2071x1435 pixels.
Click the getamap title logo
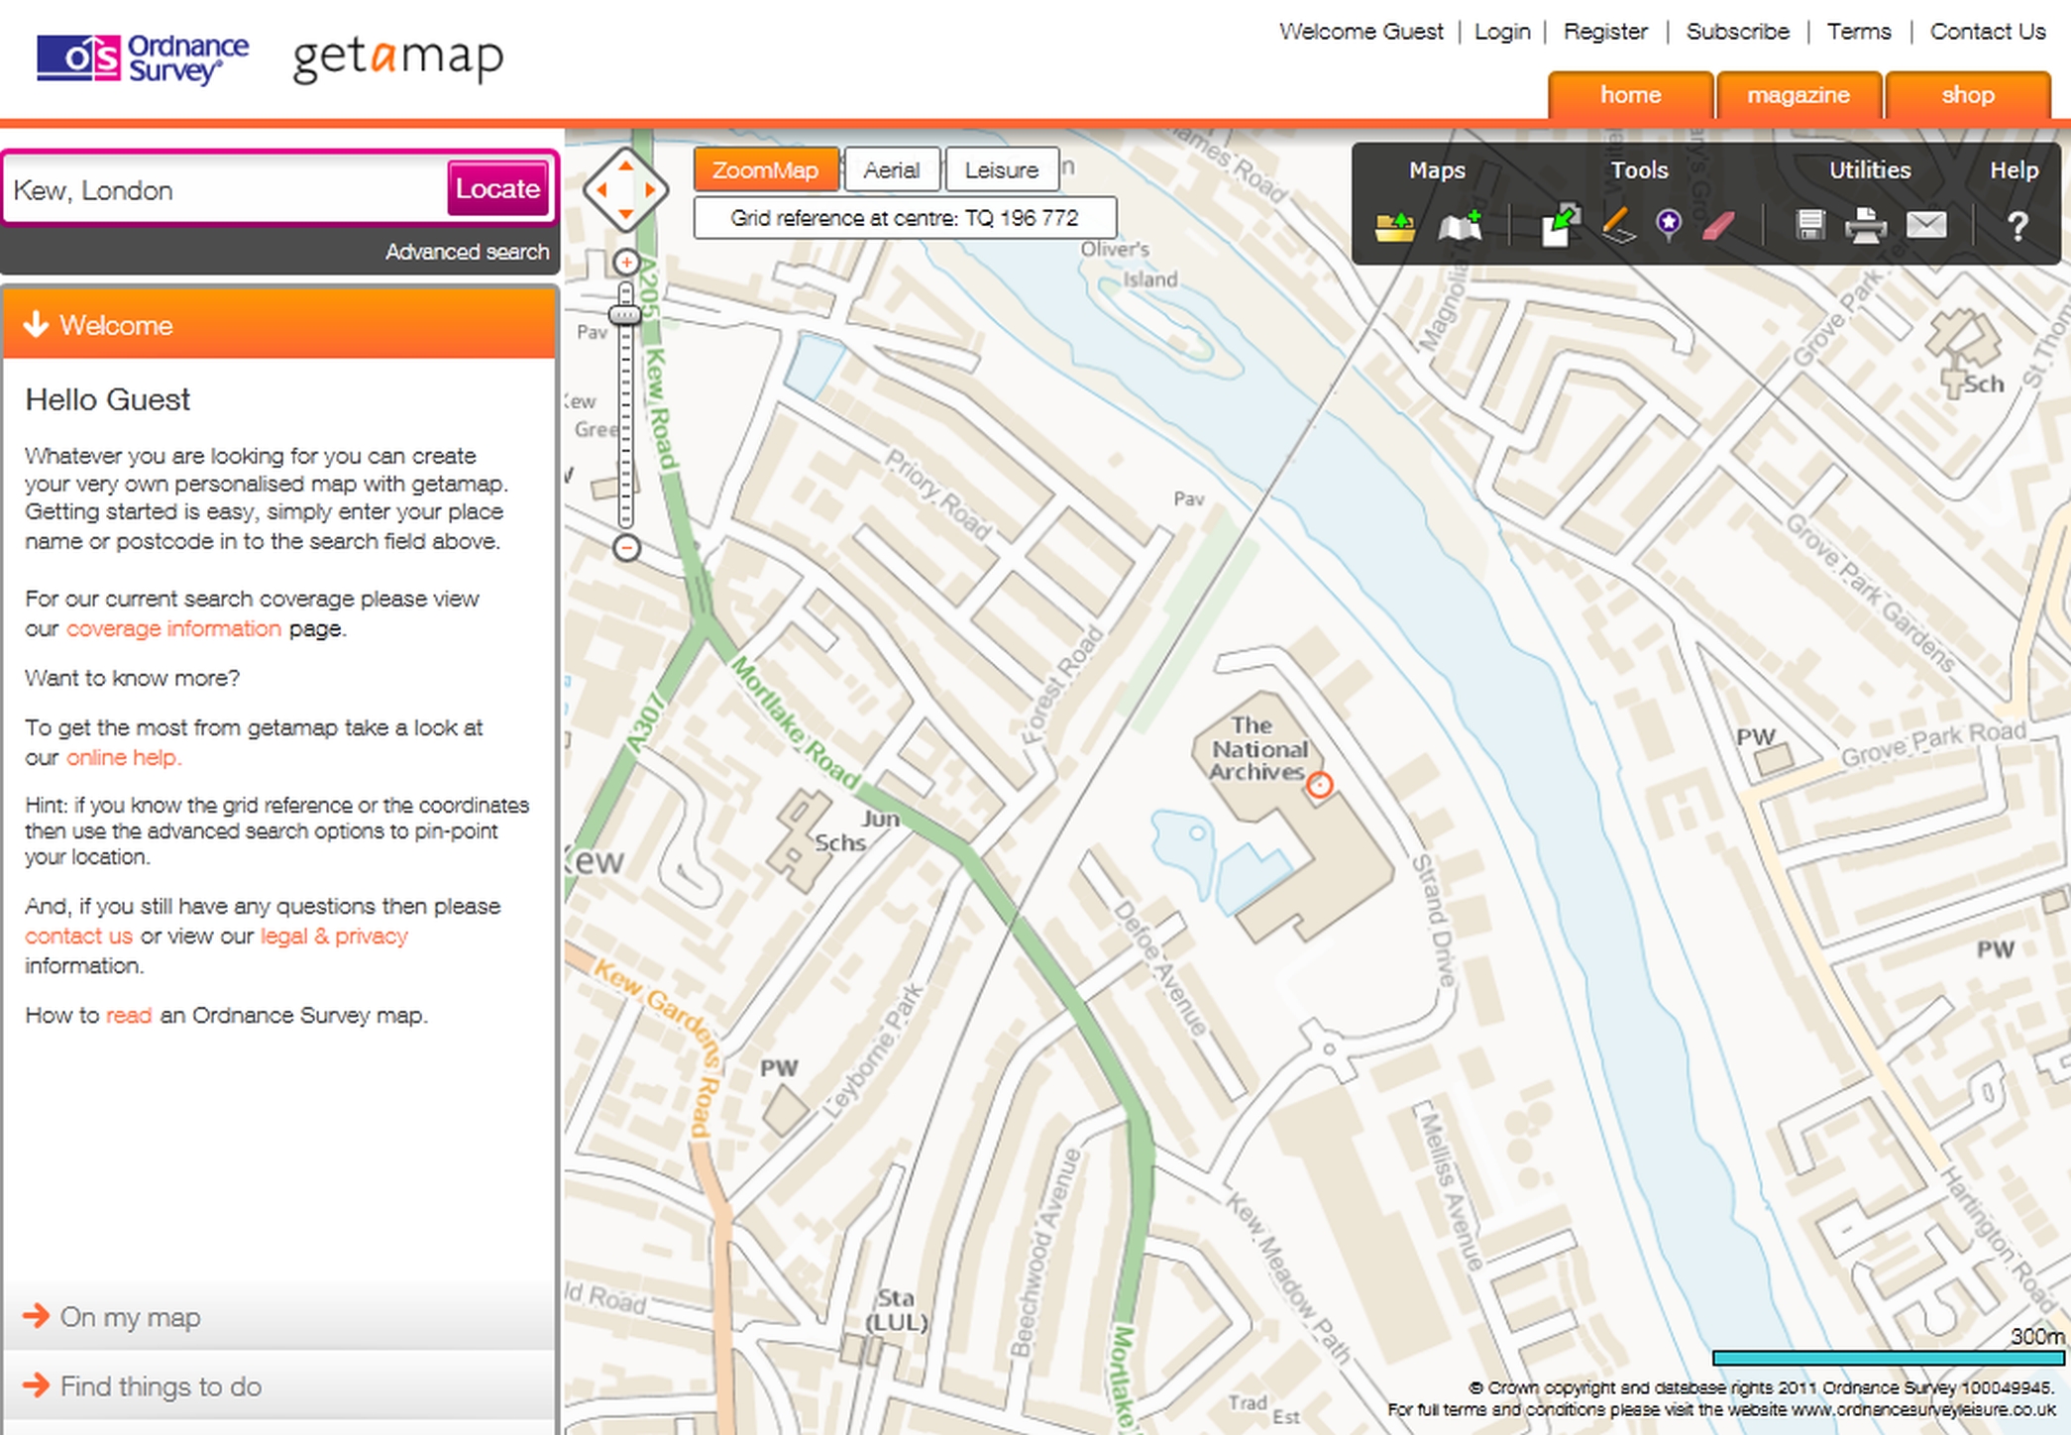click(397, 57)
